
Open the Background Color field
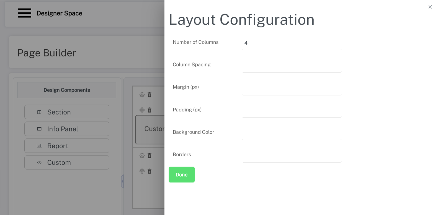click(x=292, y=133)
